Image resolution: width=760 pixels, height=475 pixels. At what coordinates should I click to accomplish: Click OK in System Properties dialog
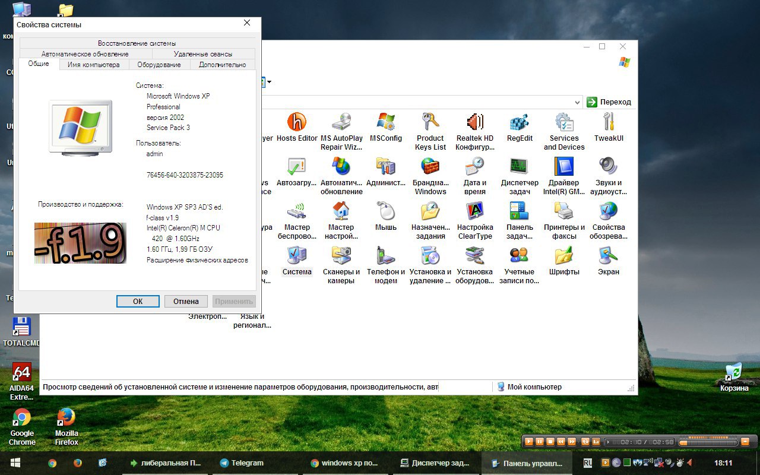click(138, 301)
